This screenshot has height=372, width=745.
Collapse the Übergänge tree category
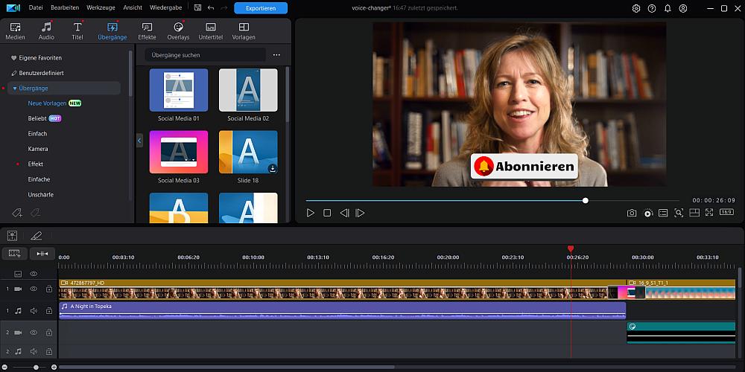(x=15, y=89)
